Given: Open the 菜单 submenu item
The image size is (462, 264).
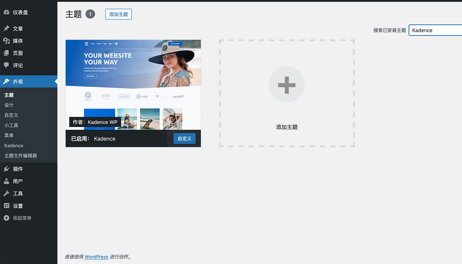Looking at the screenshot, I should [9, 135].
